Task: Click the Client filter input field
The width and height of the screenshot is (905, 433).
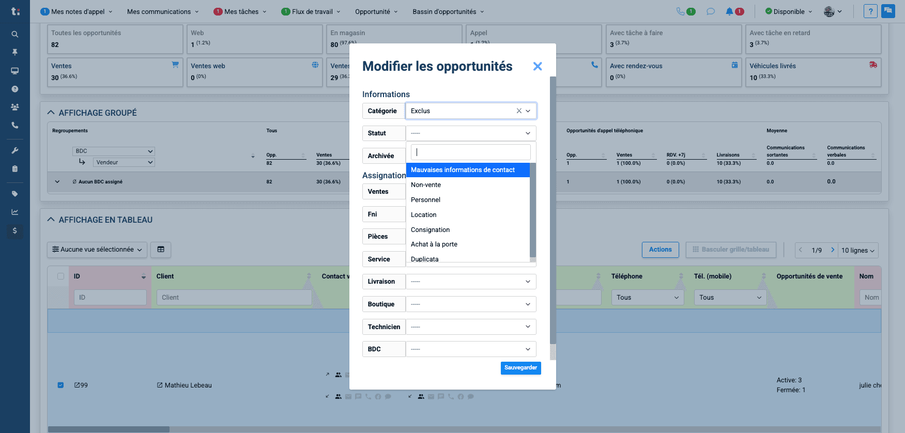Action: coord(234,298)
